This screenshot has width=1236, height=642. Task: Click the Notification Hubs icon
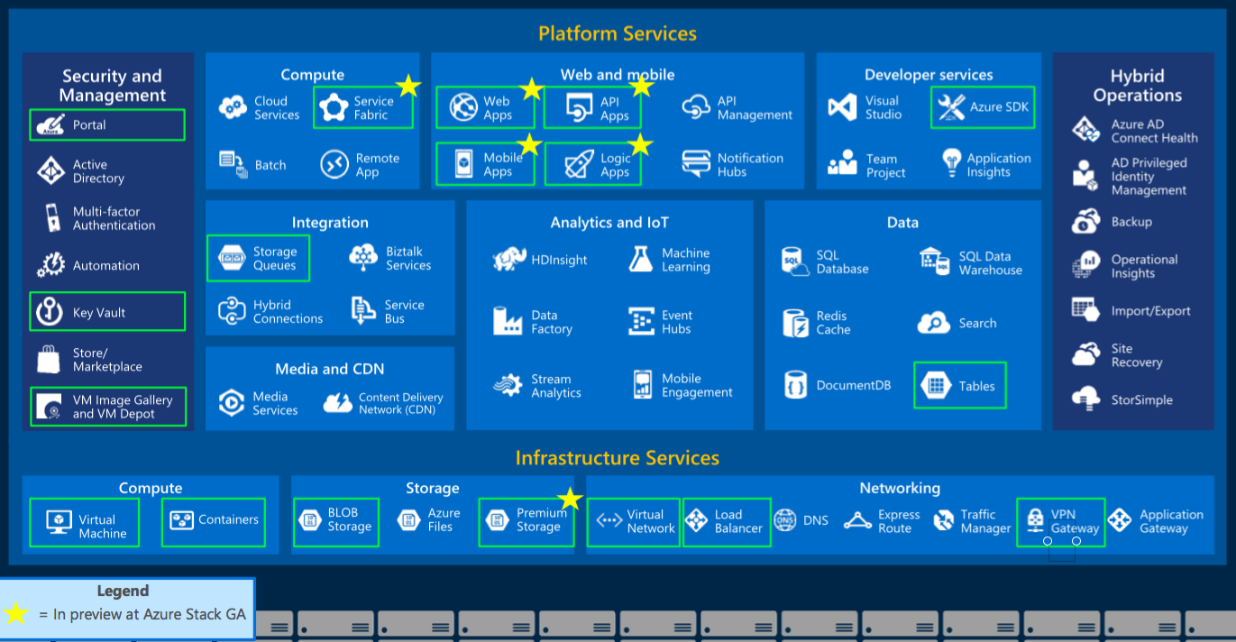point(696,164)
